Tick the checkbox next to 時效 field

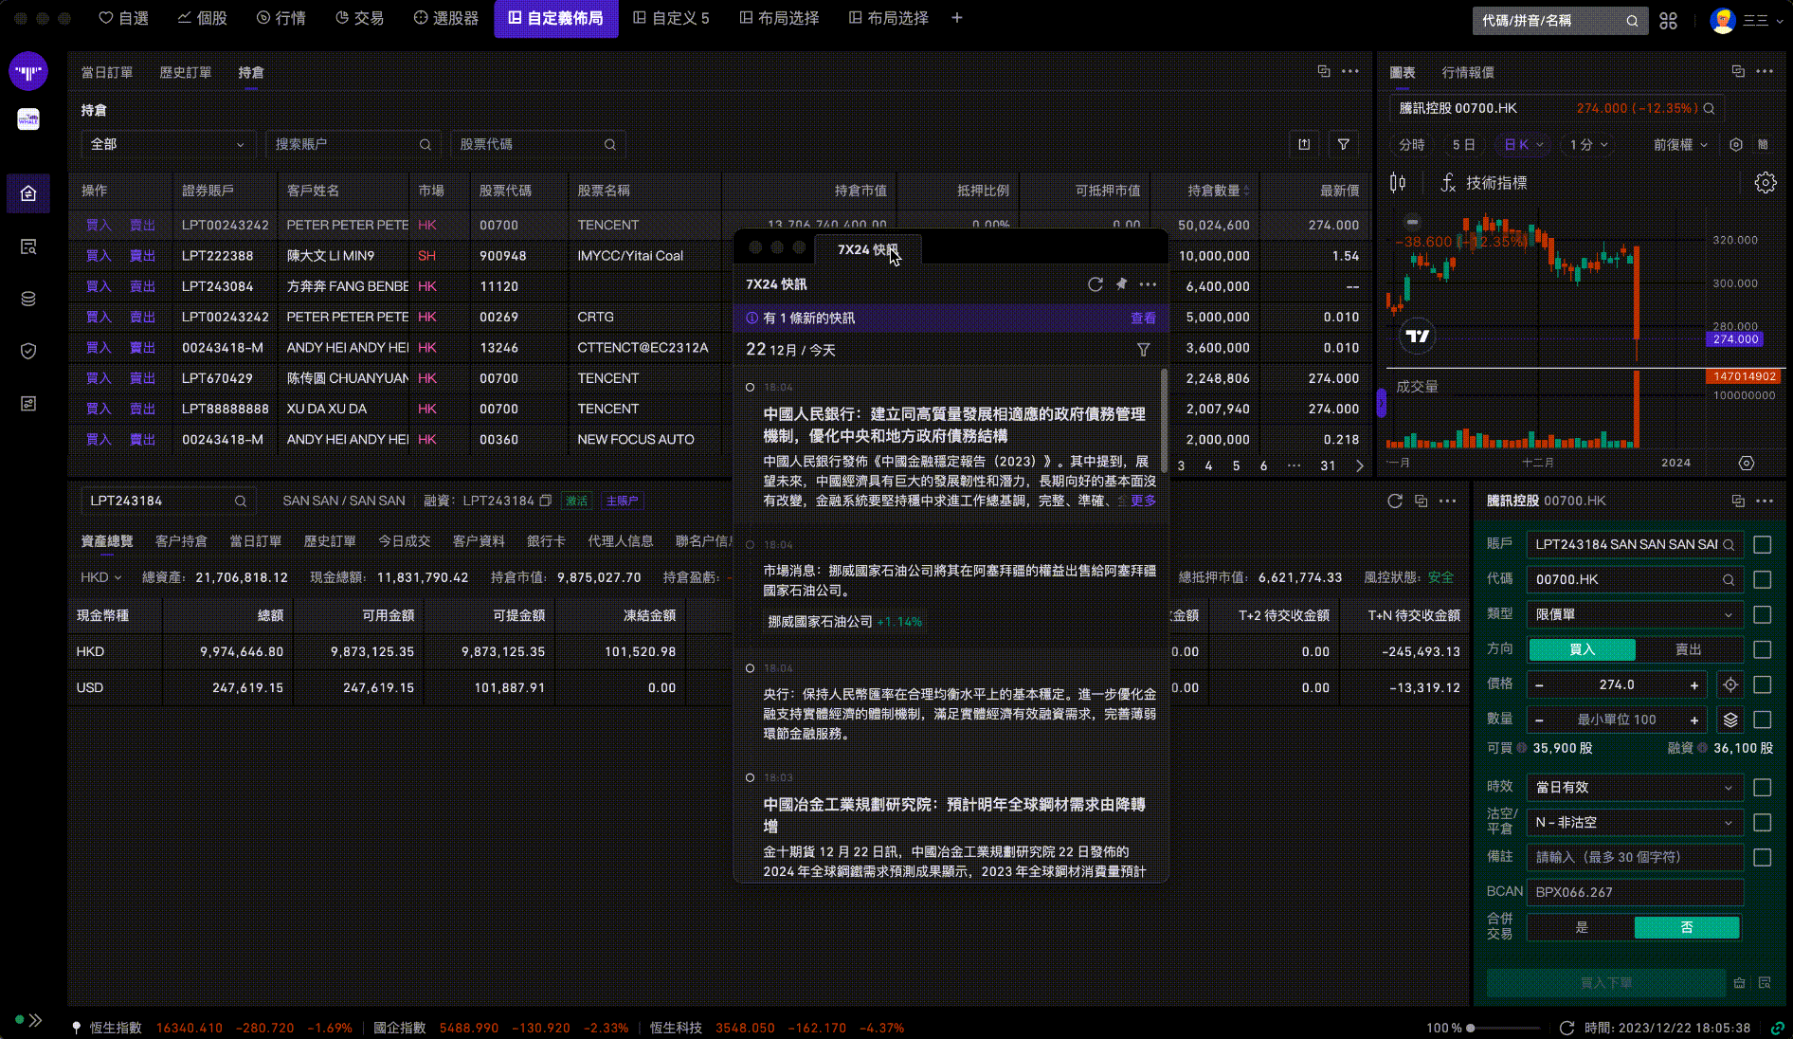1763,787
